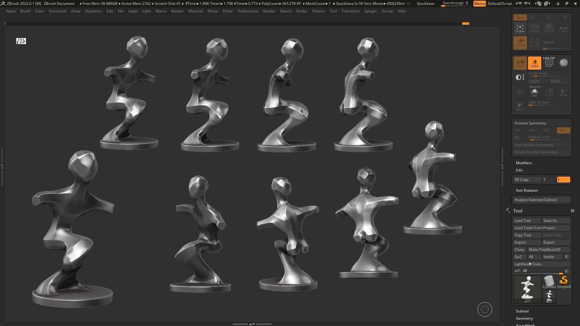Click the wireframe cube icon
The width and height of the screenshot is (580, 326).
520,92
